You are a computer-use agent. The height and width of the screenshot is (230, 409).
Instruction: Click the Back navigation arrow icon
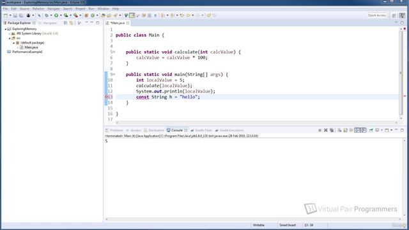click(x=188, y=15)
